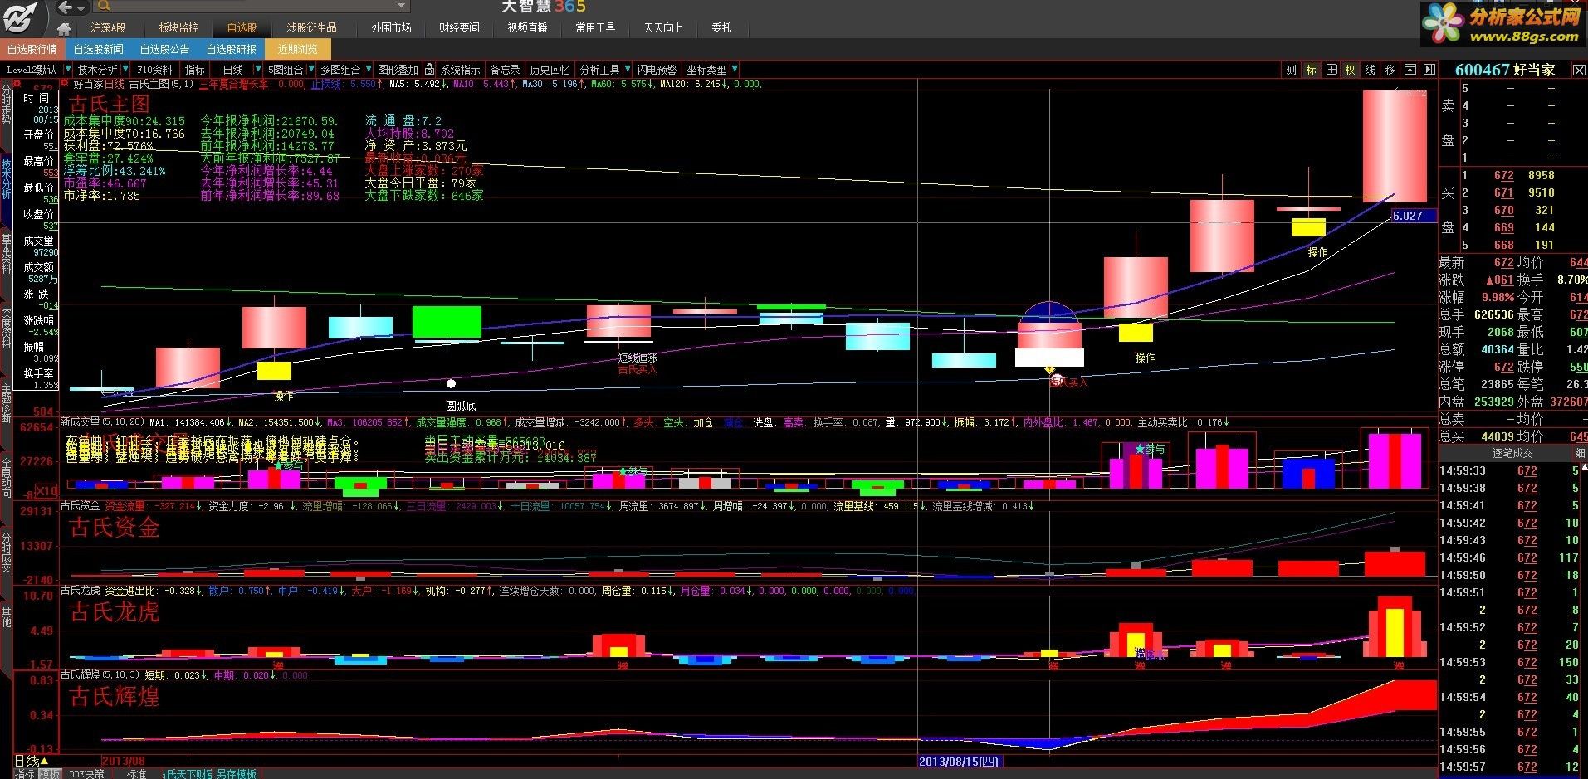Open the 委托 trading menu
Viewport: 1588px width, 779px height.
721,28
